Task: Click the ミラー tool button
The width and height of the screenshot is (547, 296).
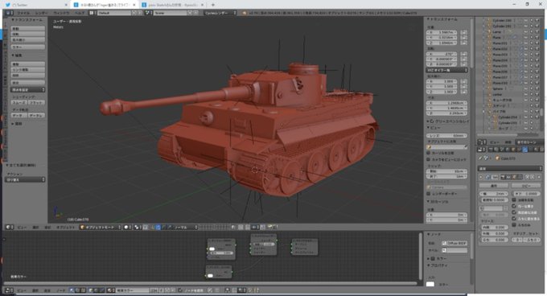Action: pyautogui.click(x=28, y=47)
